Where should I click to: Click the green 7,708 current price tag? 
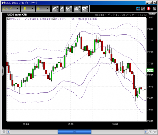coord(150,71)
